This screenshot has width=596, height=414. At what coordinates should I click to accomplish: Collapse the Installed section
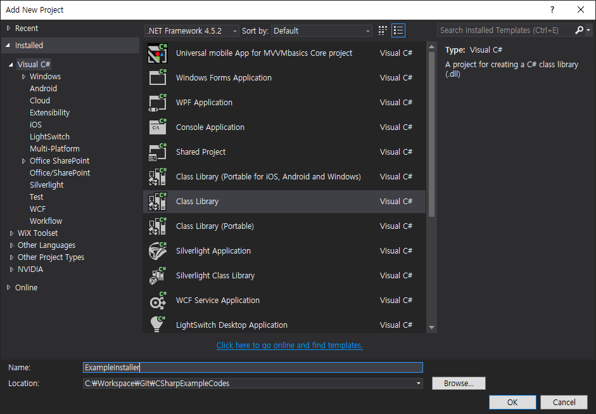[8, 45]
